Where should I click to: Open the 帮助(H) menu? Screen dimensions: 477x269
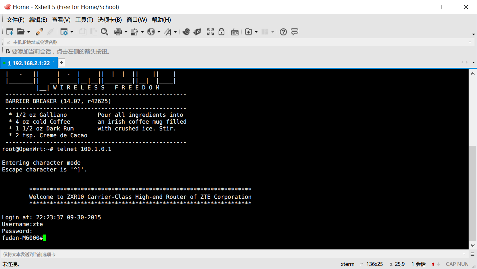click(161, 20)
